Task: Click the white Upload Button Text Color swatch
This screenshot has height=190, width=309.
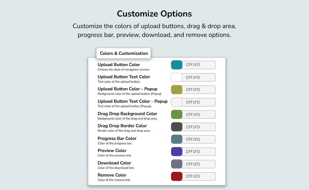Action: (177, 77)
